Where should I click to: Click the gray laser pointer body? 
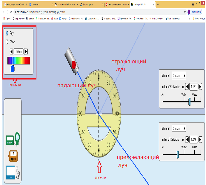click(72, 61)
